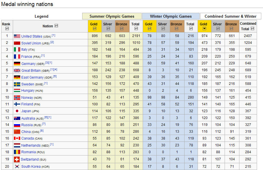Sort by Summer Gold medals icon
263x170 pixels.
pyautogui.click(x=95, y=28)
